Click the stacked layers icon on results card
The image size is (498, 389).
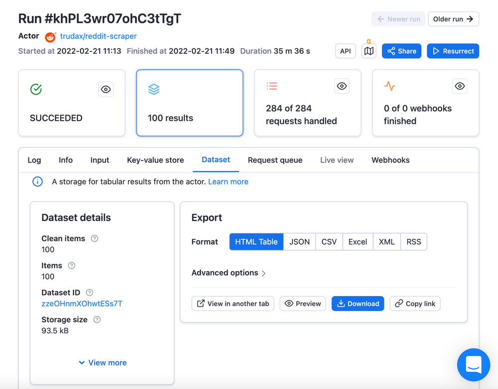(154, 90)
